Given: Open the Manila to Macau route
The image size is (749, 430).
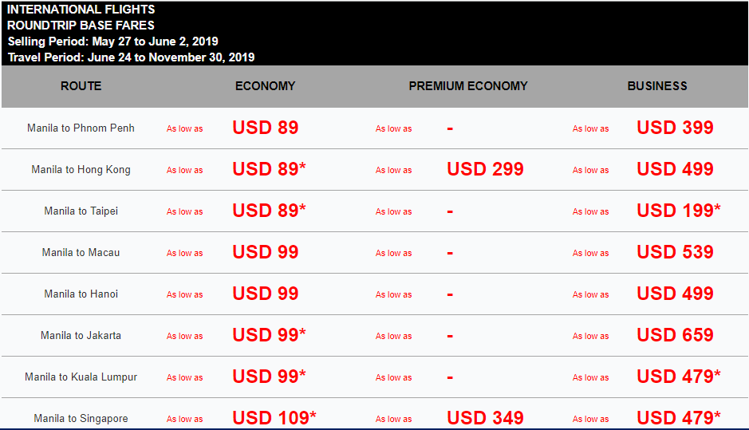Looking at the screenshot, I should pos(81,252).
